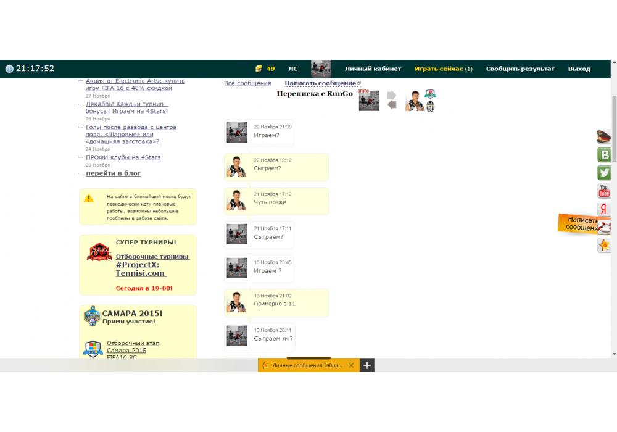Click the Yandex 'Я' sidebar icon

pyautogui.click(x=604, y=210)
